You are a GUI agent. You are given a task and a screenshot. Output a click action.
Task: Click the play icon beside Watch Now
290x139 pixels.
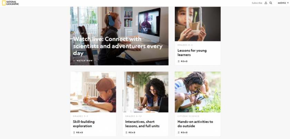[74, 61]
